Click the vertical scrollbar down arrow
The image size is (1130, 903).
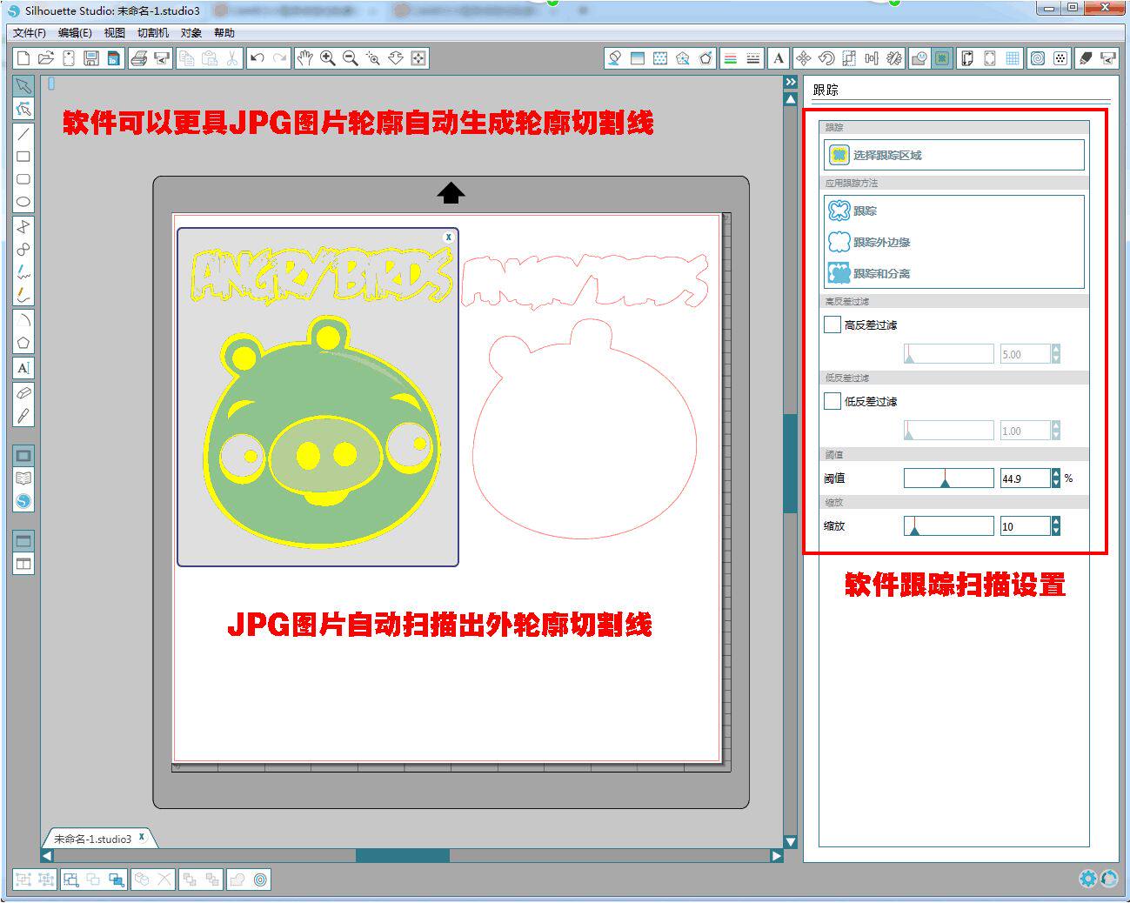coord(791,841)
